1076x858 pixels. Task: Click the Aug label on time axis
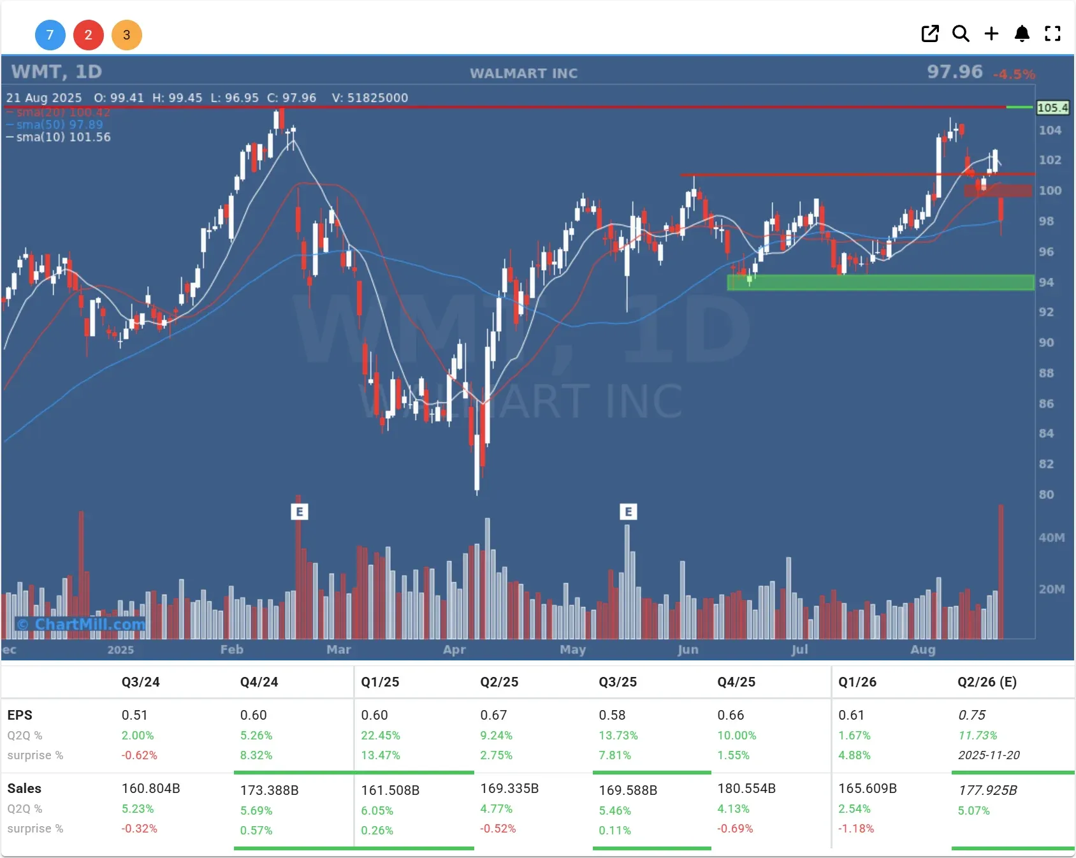click(922, 650)
